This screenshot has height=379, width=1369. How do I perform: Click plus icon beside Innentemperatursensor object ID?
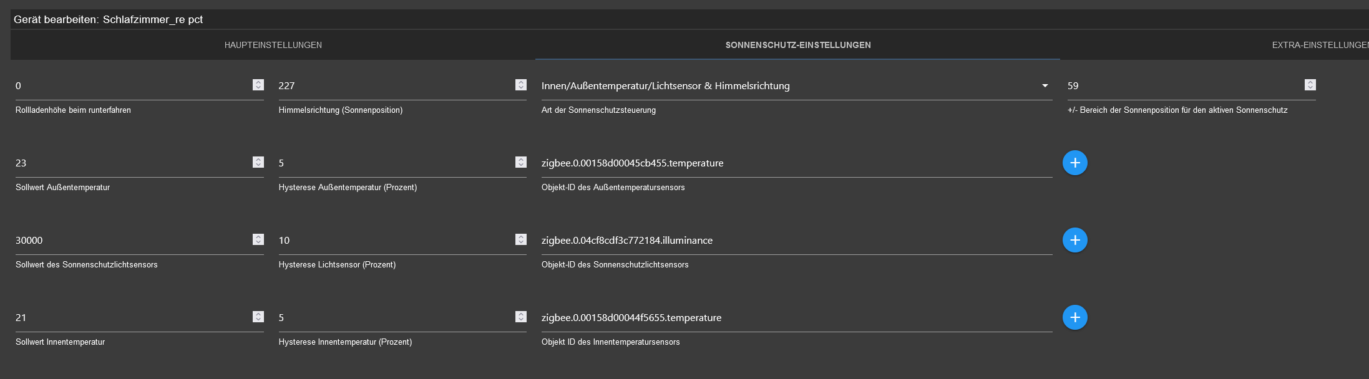tap(1074, 317)
